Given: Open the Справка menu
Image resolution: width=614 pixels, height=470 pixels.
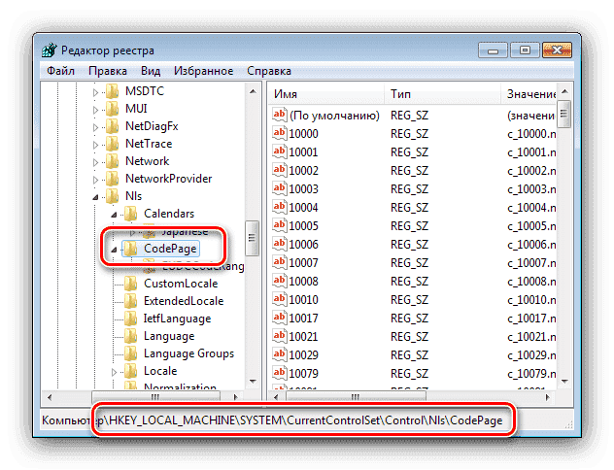Looking at the screenshot, I should point(269,71).
